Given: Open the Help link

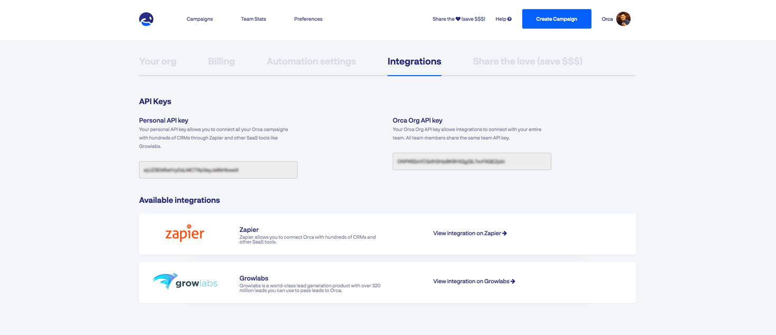Looking at the screenshot, I should (503, 19).
